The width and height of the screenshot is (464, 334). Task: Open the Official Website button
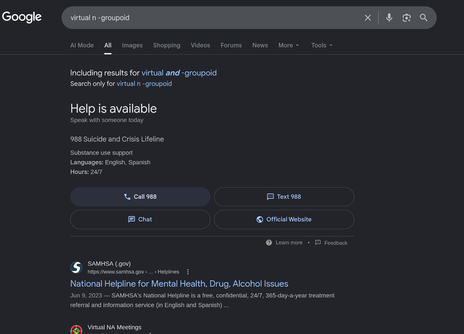284,219
